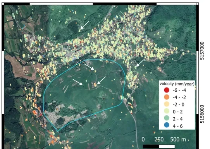Click the '0 - 2' legend label
This screenshot has height=149, width=210.
pos(178,112)
